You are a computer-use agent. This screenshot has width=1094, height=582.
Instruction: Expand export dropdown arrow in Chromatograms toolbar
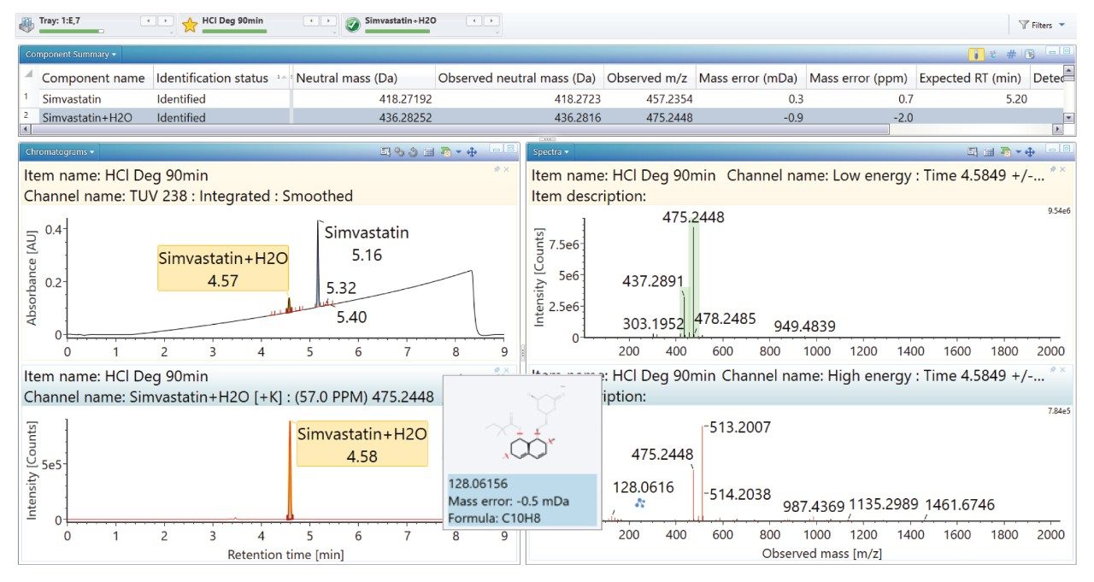point(458,151)
